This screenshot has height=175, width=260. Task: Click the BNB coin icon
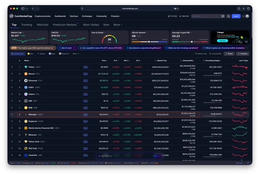click(26, 108)
